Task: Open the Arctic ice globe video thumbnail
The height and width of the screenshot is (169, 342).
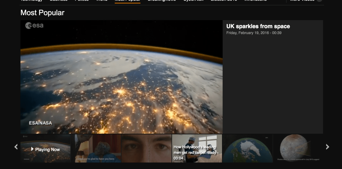Action: 247,148
